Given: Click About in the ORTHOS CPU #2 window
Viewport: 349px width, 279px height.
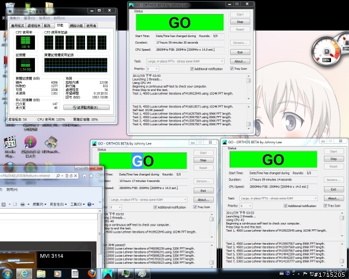Looking at the screenshot, I should [334, 198].
